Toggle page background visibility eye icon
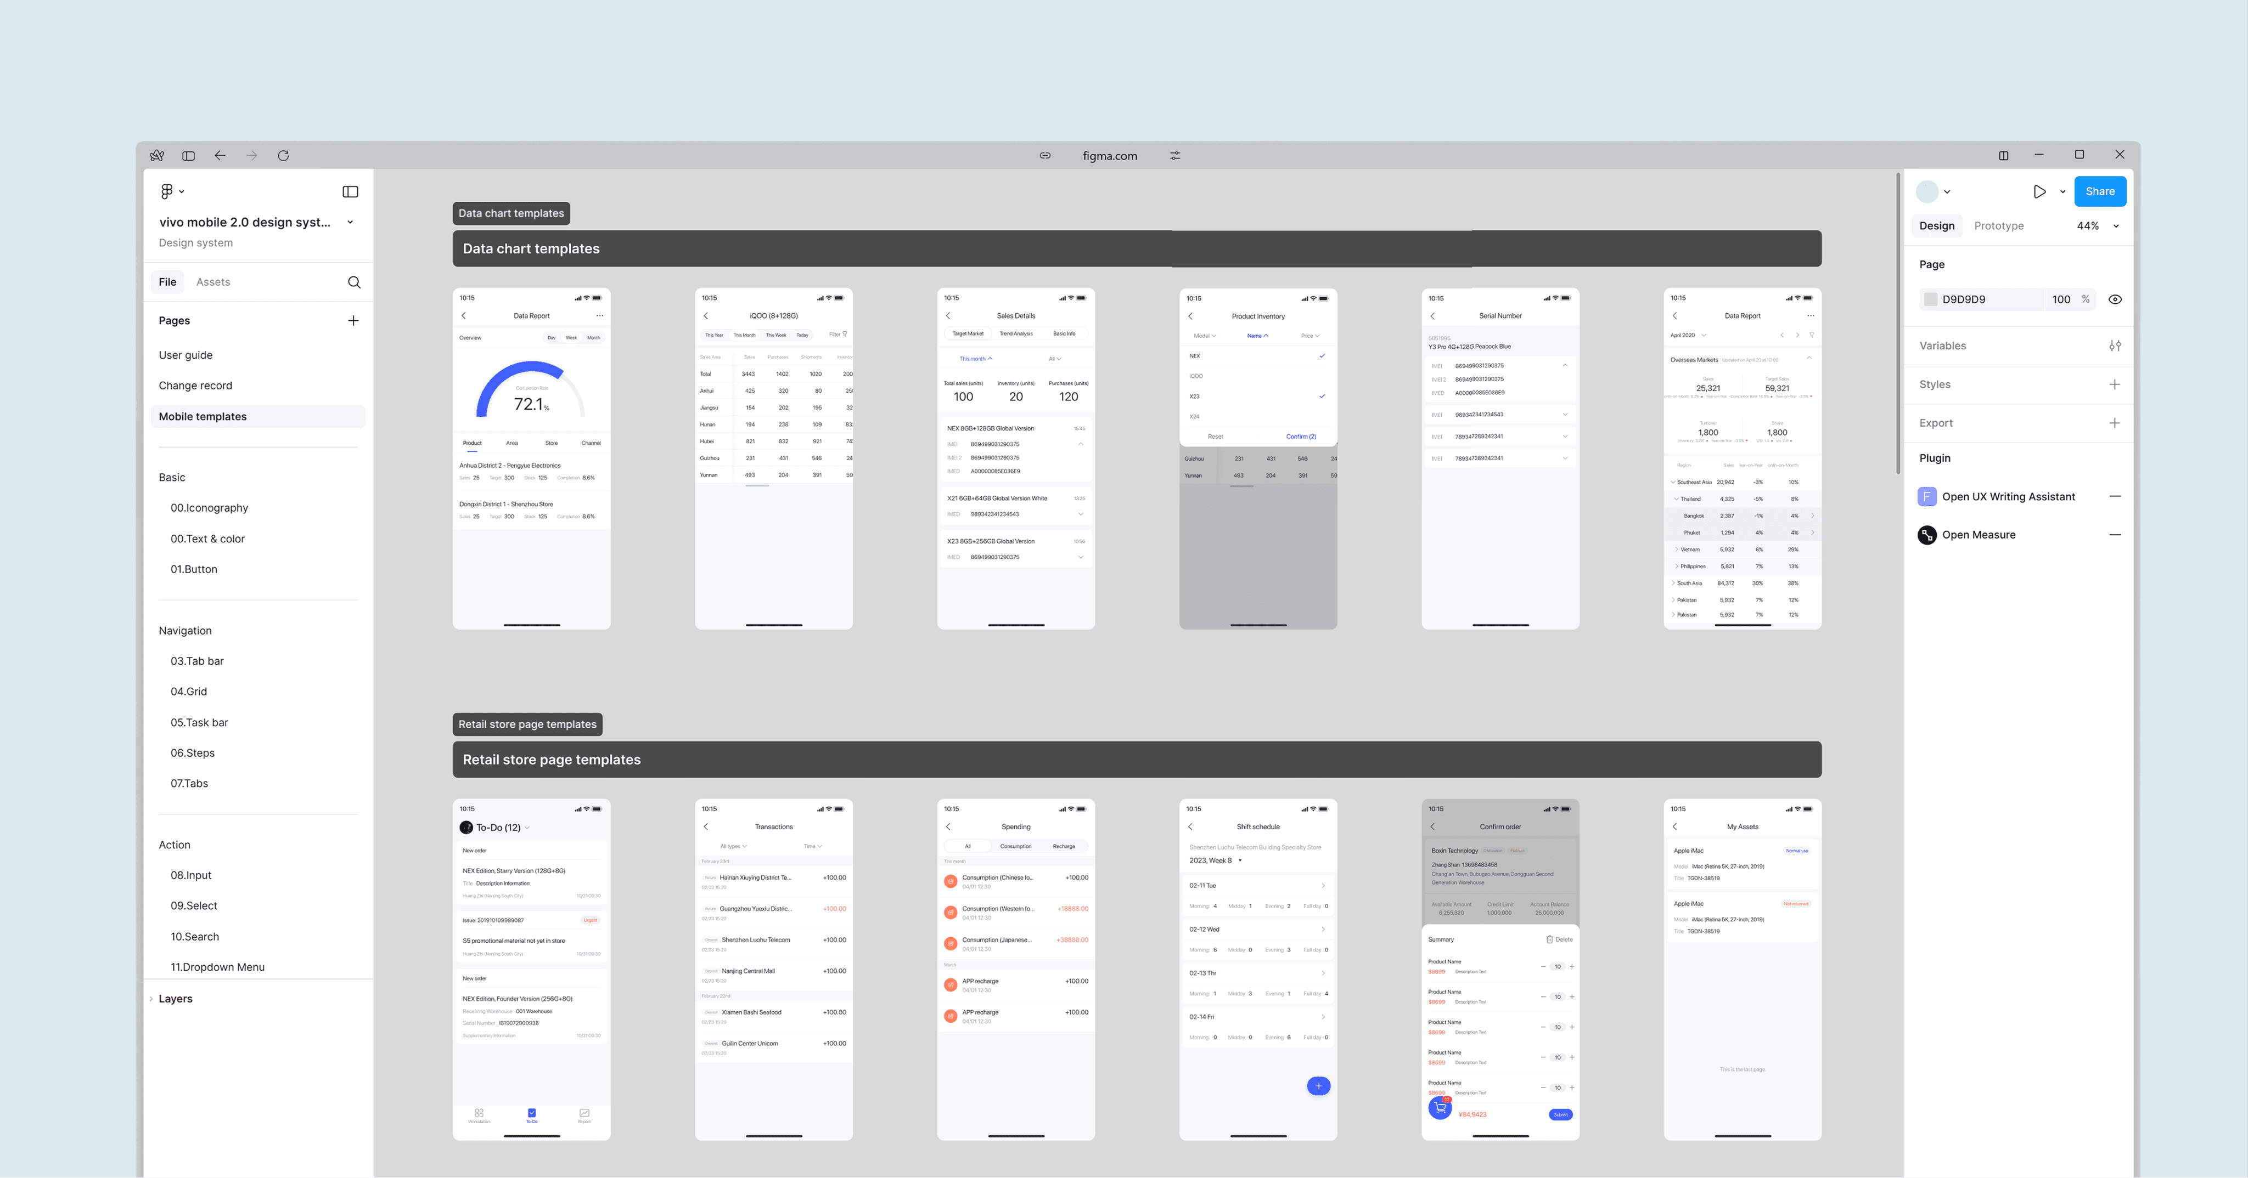The height and width of the screenshot is (1178, 2248). [2115, 299]
